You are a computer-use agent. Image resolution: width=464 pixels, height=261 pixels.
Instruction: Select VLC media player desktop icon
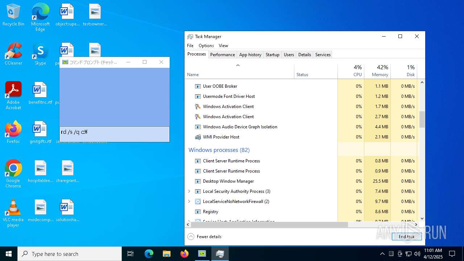tap(13, 213)
